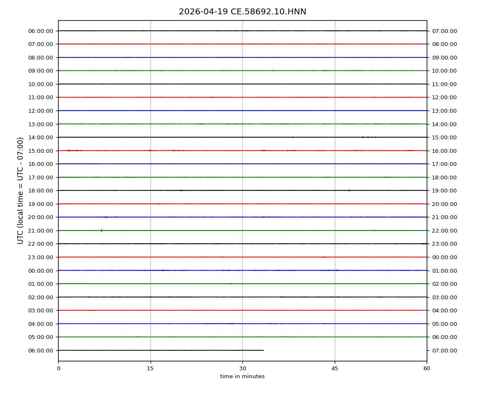Click the 30 tick label on the x-axis

pyautogui.click(x=242, y=368)
